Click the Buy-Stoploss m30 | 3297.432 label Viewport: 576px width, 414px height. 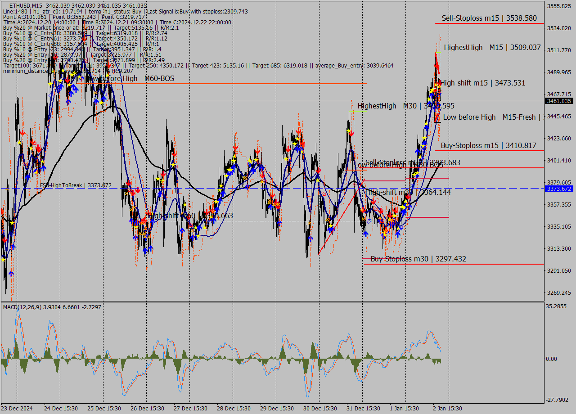tap(418, 259)
